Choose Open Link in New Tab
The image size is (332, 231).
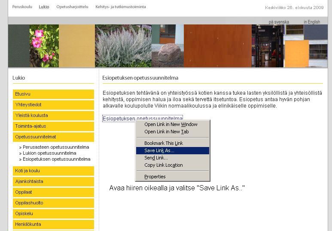(x=173, y=132)
